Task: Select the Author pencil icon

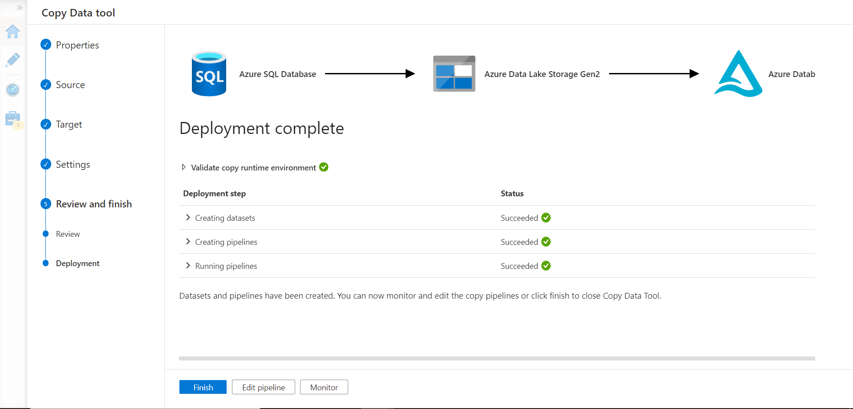Action: click(x=13, y=61)
